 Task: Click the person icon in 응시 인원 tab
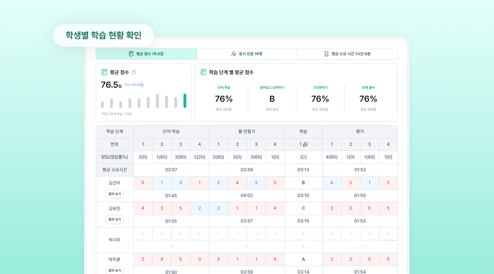(234, 54)
